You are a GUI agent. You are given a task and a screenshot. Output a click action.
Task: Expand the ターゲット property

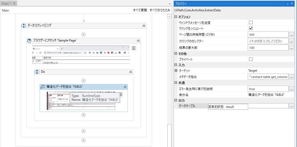176,71
